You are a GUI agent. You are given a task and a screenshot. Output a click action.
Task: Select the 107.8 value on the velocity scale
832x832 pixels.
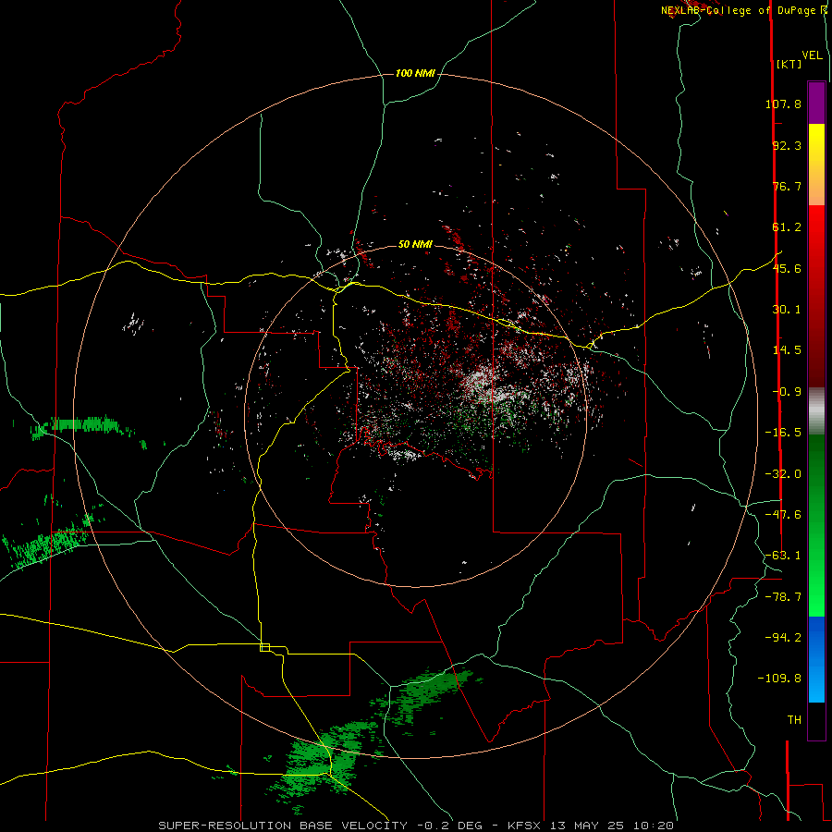pyautogui.click(x=783, y=104)
